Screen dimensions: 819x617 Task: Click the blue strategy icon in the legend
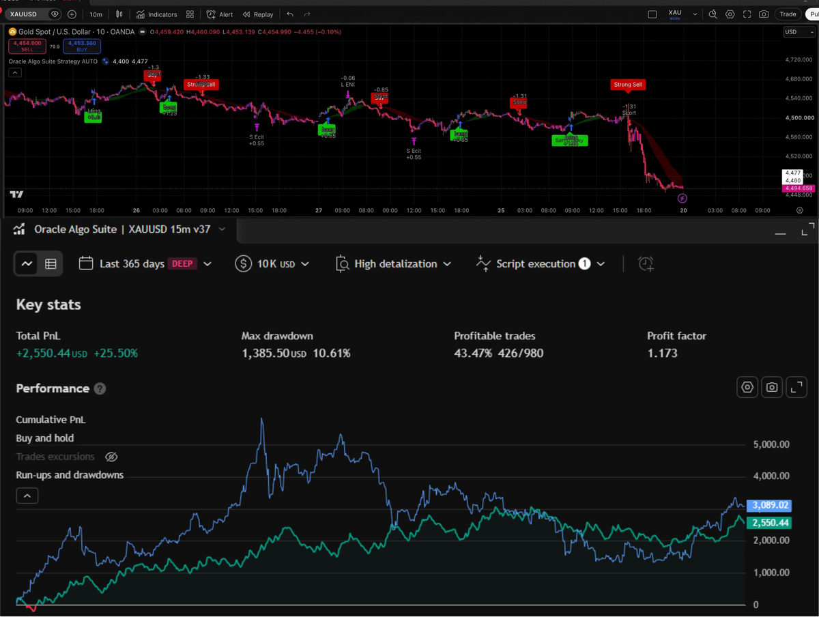pyautogui.click(x=105, y=61)
